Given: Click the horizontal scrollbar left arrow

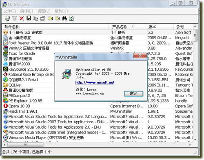Looking at the screenshot, I should (4, 144).
